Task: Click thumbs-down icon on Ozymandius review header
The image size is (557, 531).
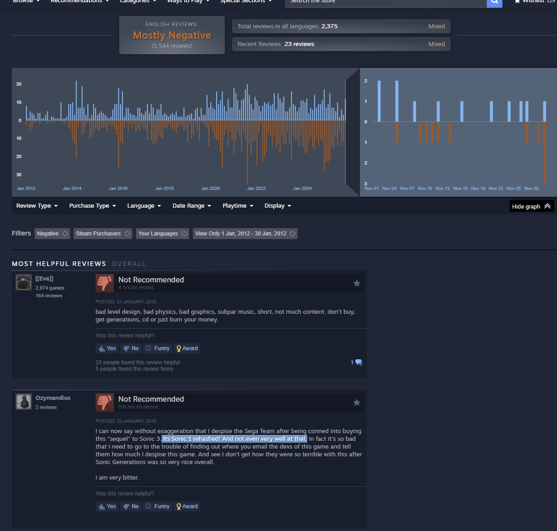Action: coord(105,403)
